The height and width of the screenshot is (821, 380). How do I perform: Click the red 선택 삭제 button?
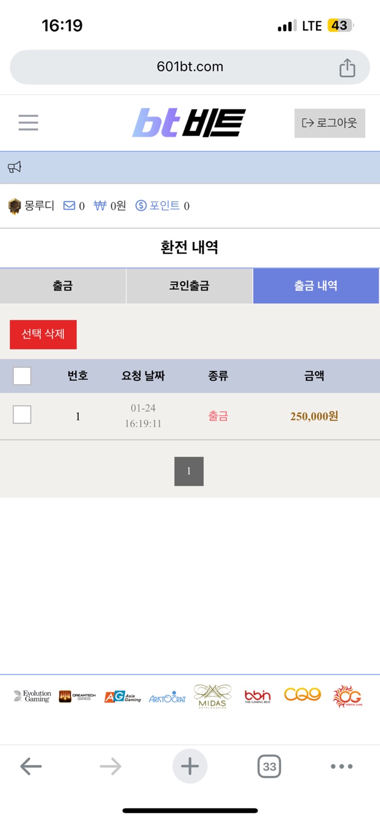[x=43, y=334]
